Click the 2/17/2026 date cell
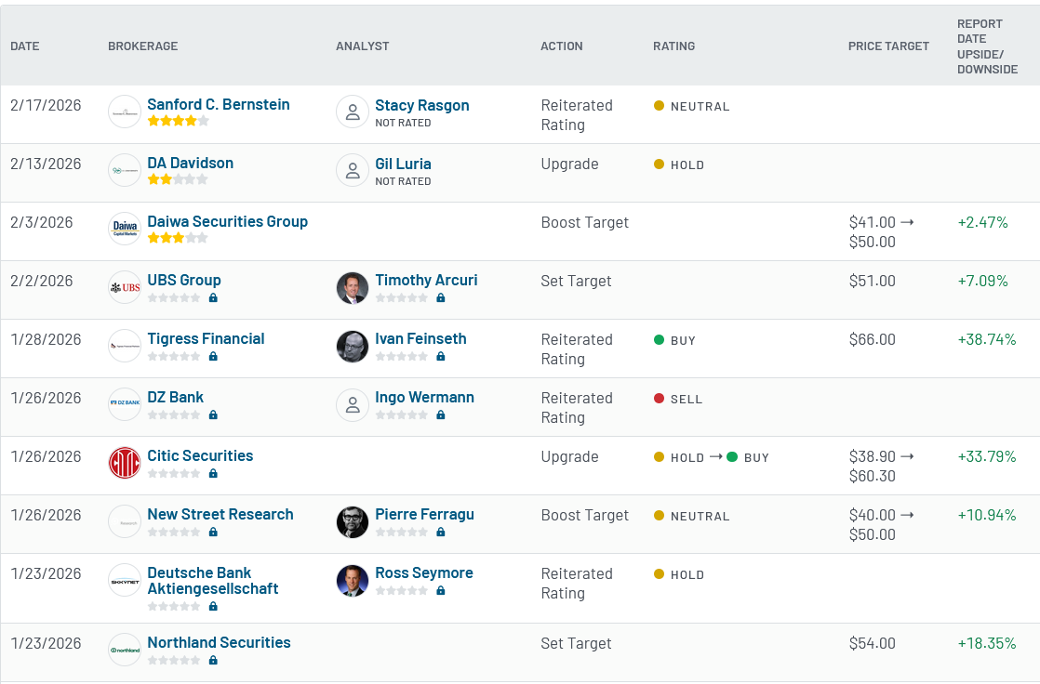The height and width of the screenshot is (684, 1040). (x=46, y=105)
